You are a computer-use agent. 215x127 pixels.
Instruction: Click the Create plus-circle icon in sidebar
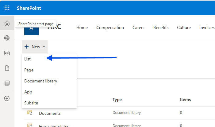pyautogui.click(x=7, y=98)
